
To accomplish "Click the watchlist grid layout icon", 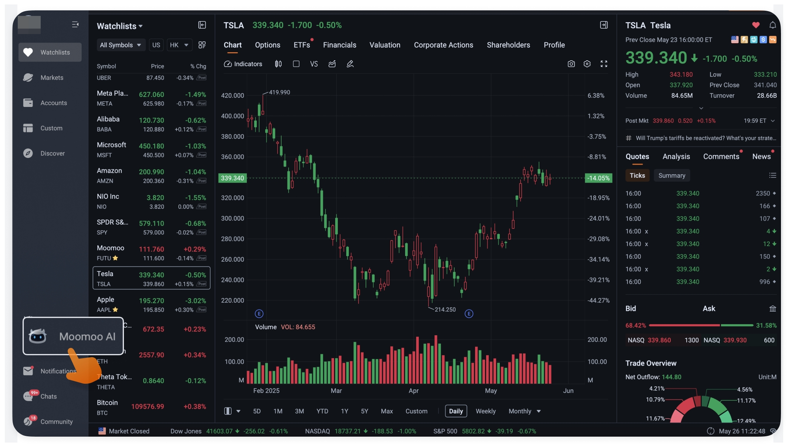I will [x=202, y=45].
